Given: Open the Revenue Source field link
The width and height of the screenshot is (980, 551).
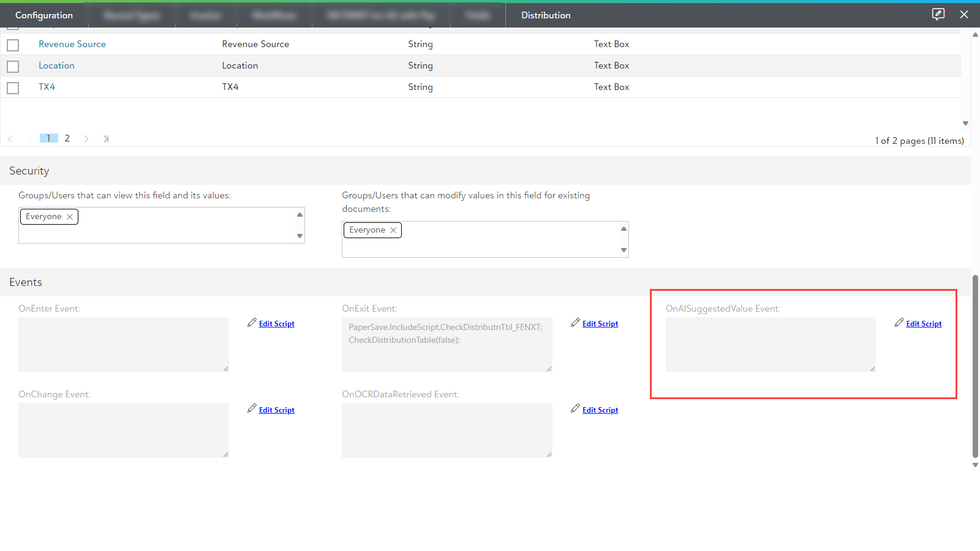Looking at the screenshot, I should [x=72, y=44].
